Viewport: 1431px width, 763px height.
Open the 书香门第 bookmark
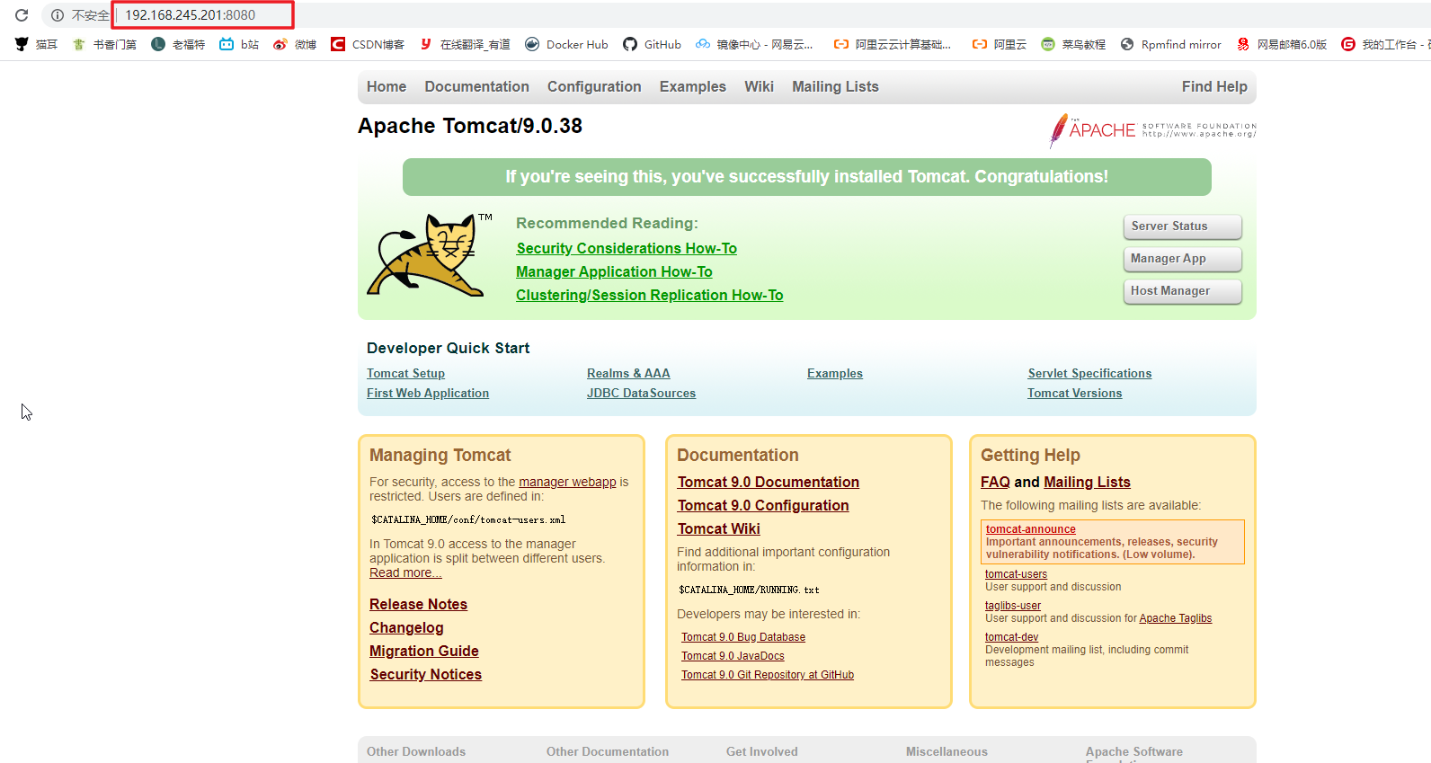click(x=104, y=44)
